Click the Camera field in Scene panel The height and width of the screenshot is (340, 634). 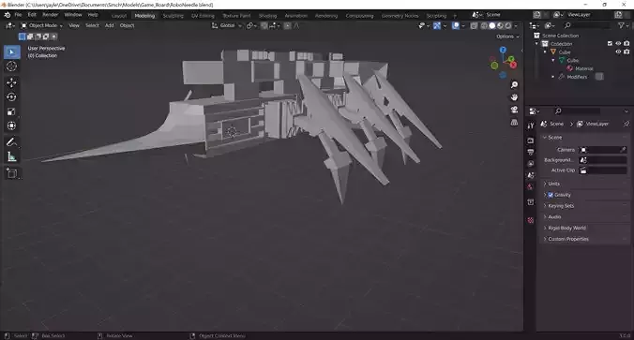point(603,150)
